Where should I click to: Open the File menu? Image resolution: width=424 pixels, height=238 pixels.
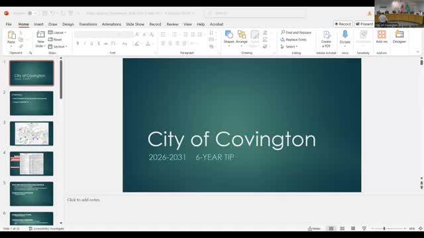tap(9, 24)
